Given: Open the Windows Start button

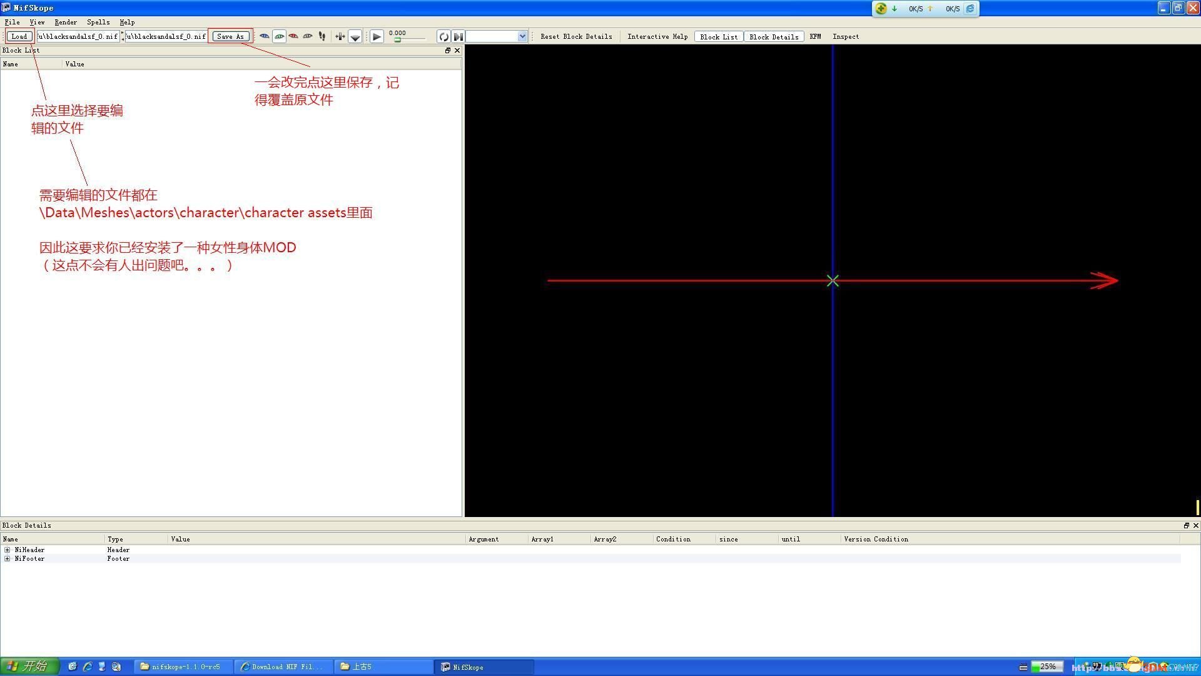Looking at the screenshot, I should click(29, 667).
